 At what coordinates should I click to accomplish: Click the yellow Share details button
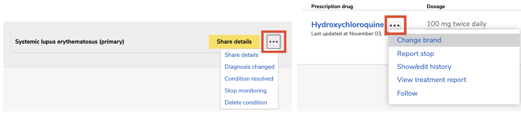click(234, 42)
